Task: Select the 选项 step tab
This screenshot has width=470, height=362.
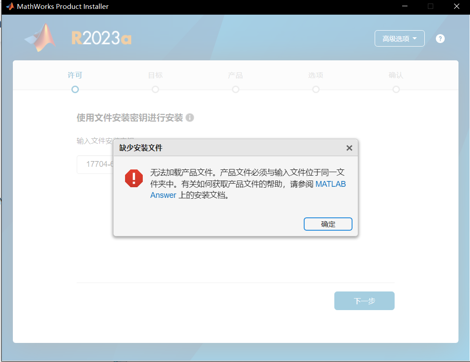Action: [316, 75]
